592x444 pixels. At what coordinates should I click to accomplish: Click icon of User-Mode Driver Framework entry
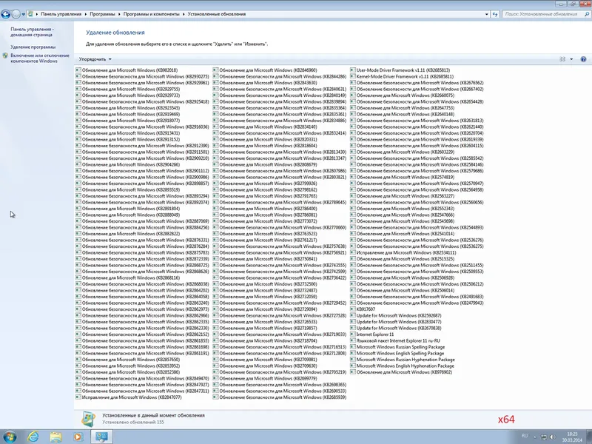tap(353, 70)
